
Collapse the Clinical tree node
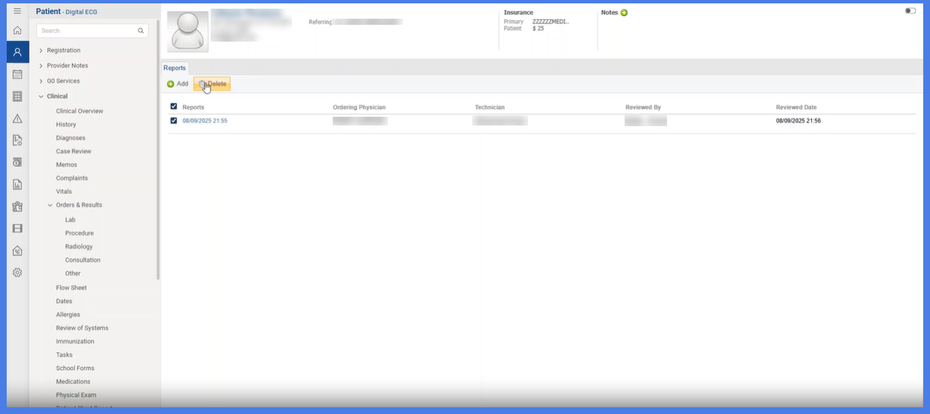tap(41, 97)
